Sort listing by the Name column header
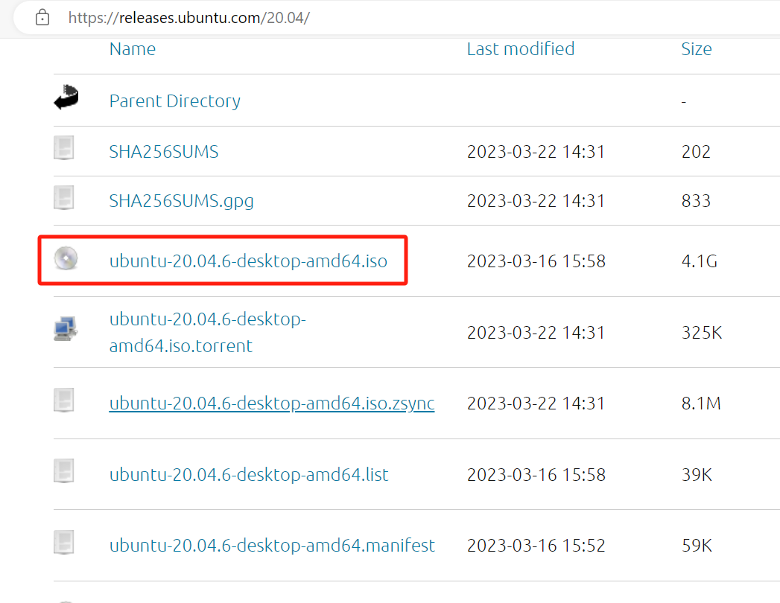Screen dimensions: 780x603 coord(133,49)
